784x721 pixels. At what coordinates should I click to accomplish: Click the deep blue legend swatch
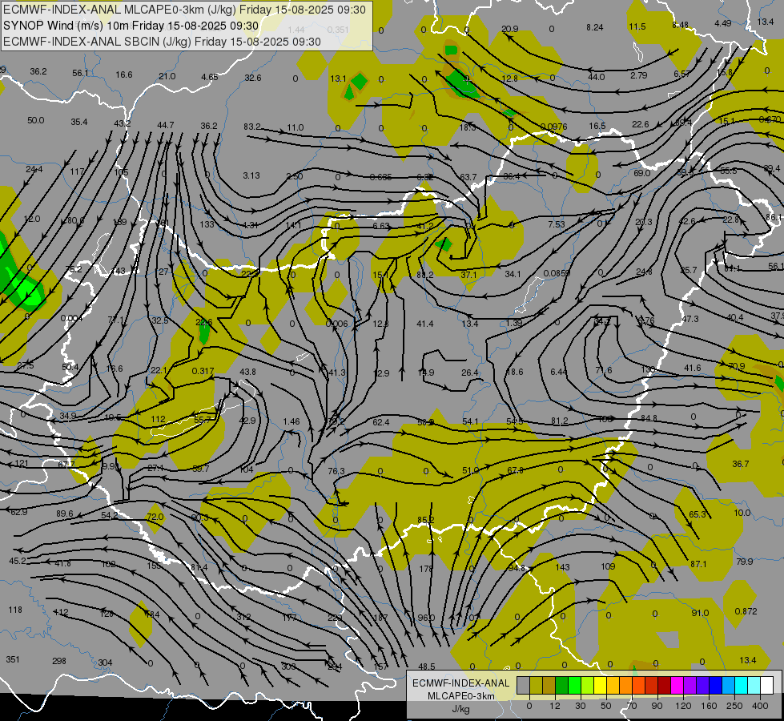pyautogui.click(x=715, y=685)
